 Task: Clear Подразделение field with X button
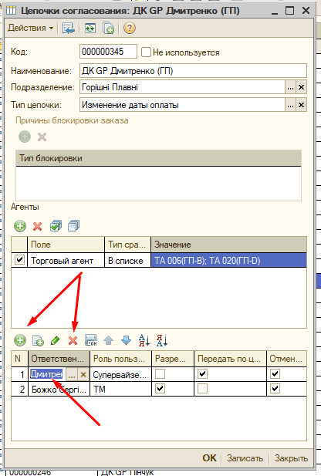click(301, 87)
